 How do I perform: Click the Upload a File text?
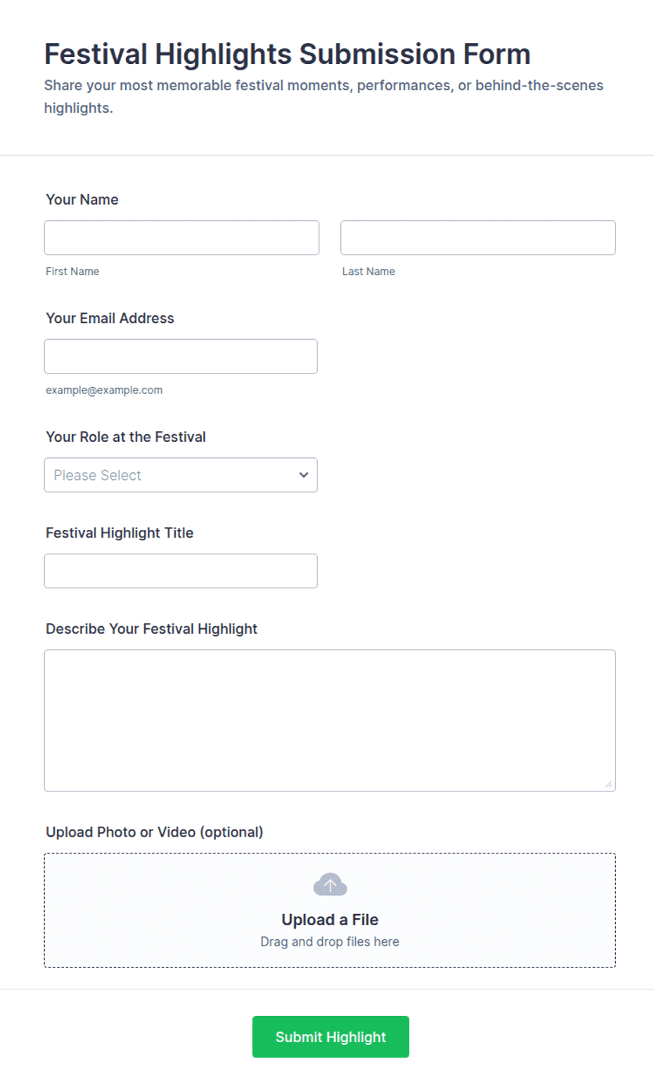click(x=330, y=920)
